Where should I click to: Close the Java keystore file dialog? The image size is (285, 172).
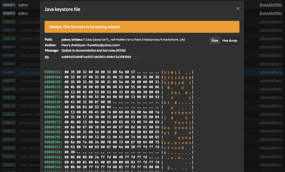238,9
